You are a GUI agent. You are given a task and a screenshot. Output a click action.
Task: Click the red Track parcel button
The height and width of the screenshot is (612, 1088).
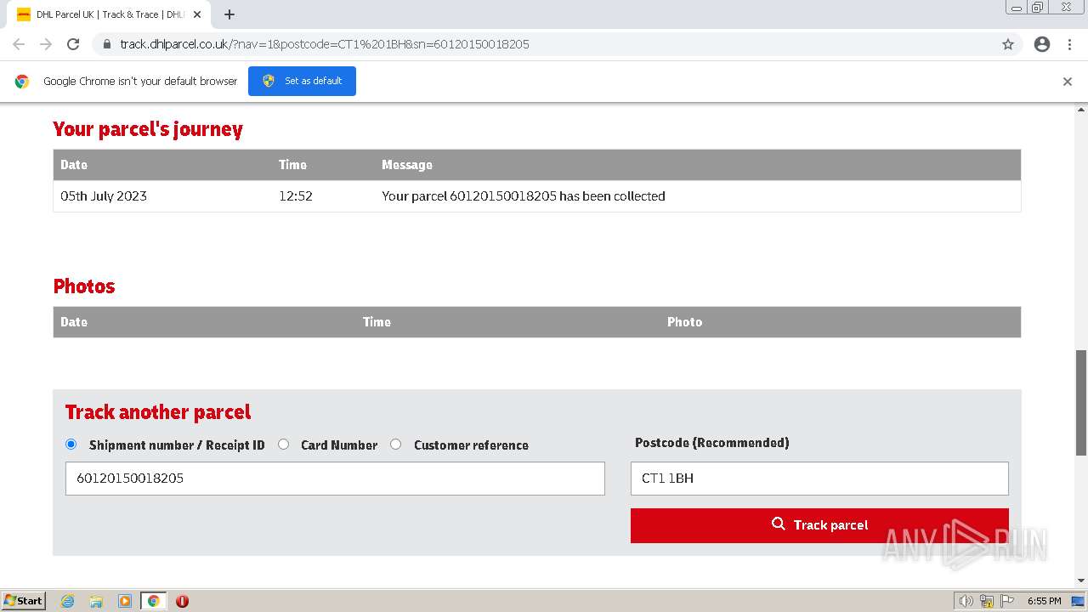[x=819, y=525]
